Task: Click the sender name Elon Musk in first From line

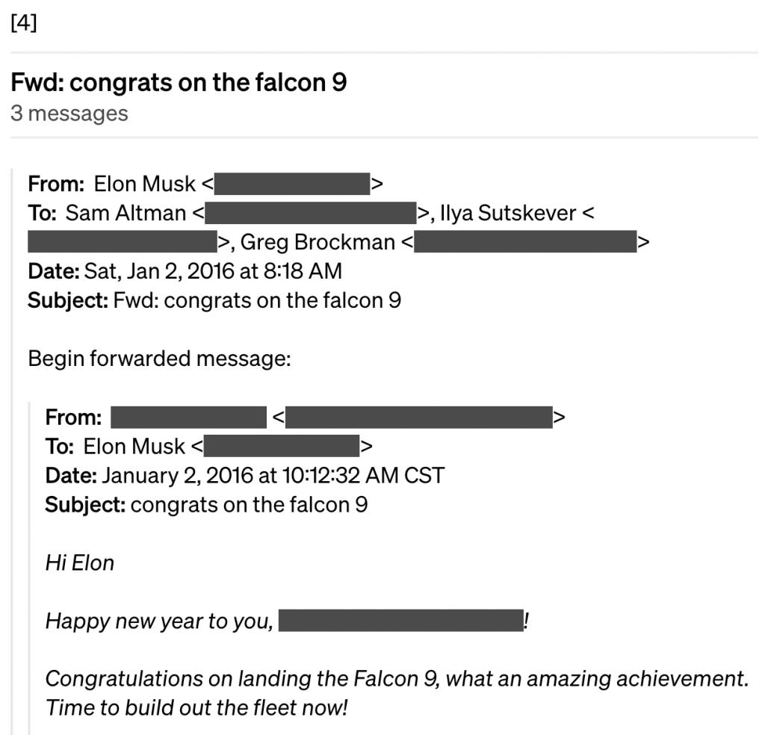Action: (144, 184)
